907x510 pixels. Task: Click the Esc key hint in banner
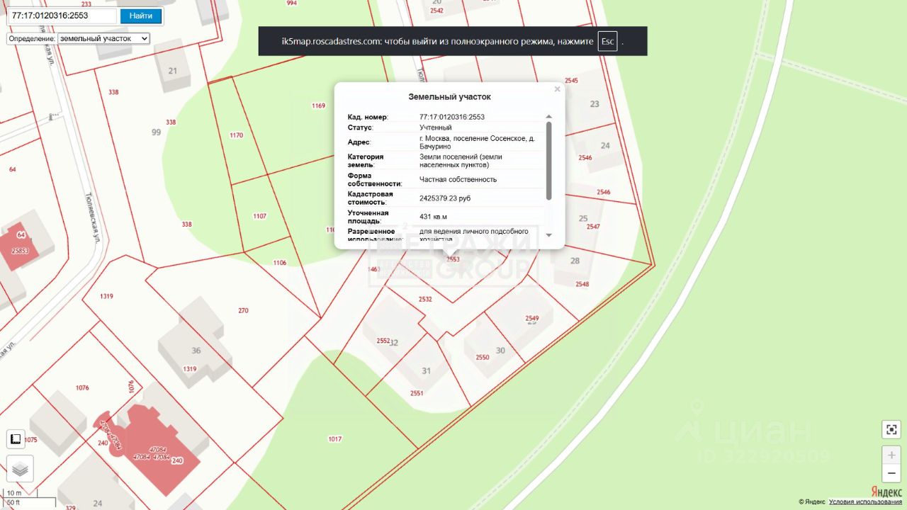[x=607, y=41]
